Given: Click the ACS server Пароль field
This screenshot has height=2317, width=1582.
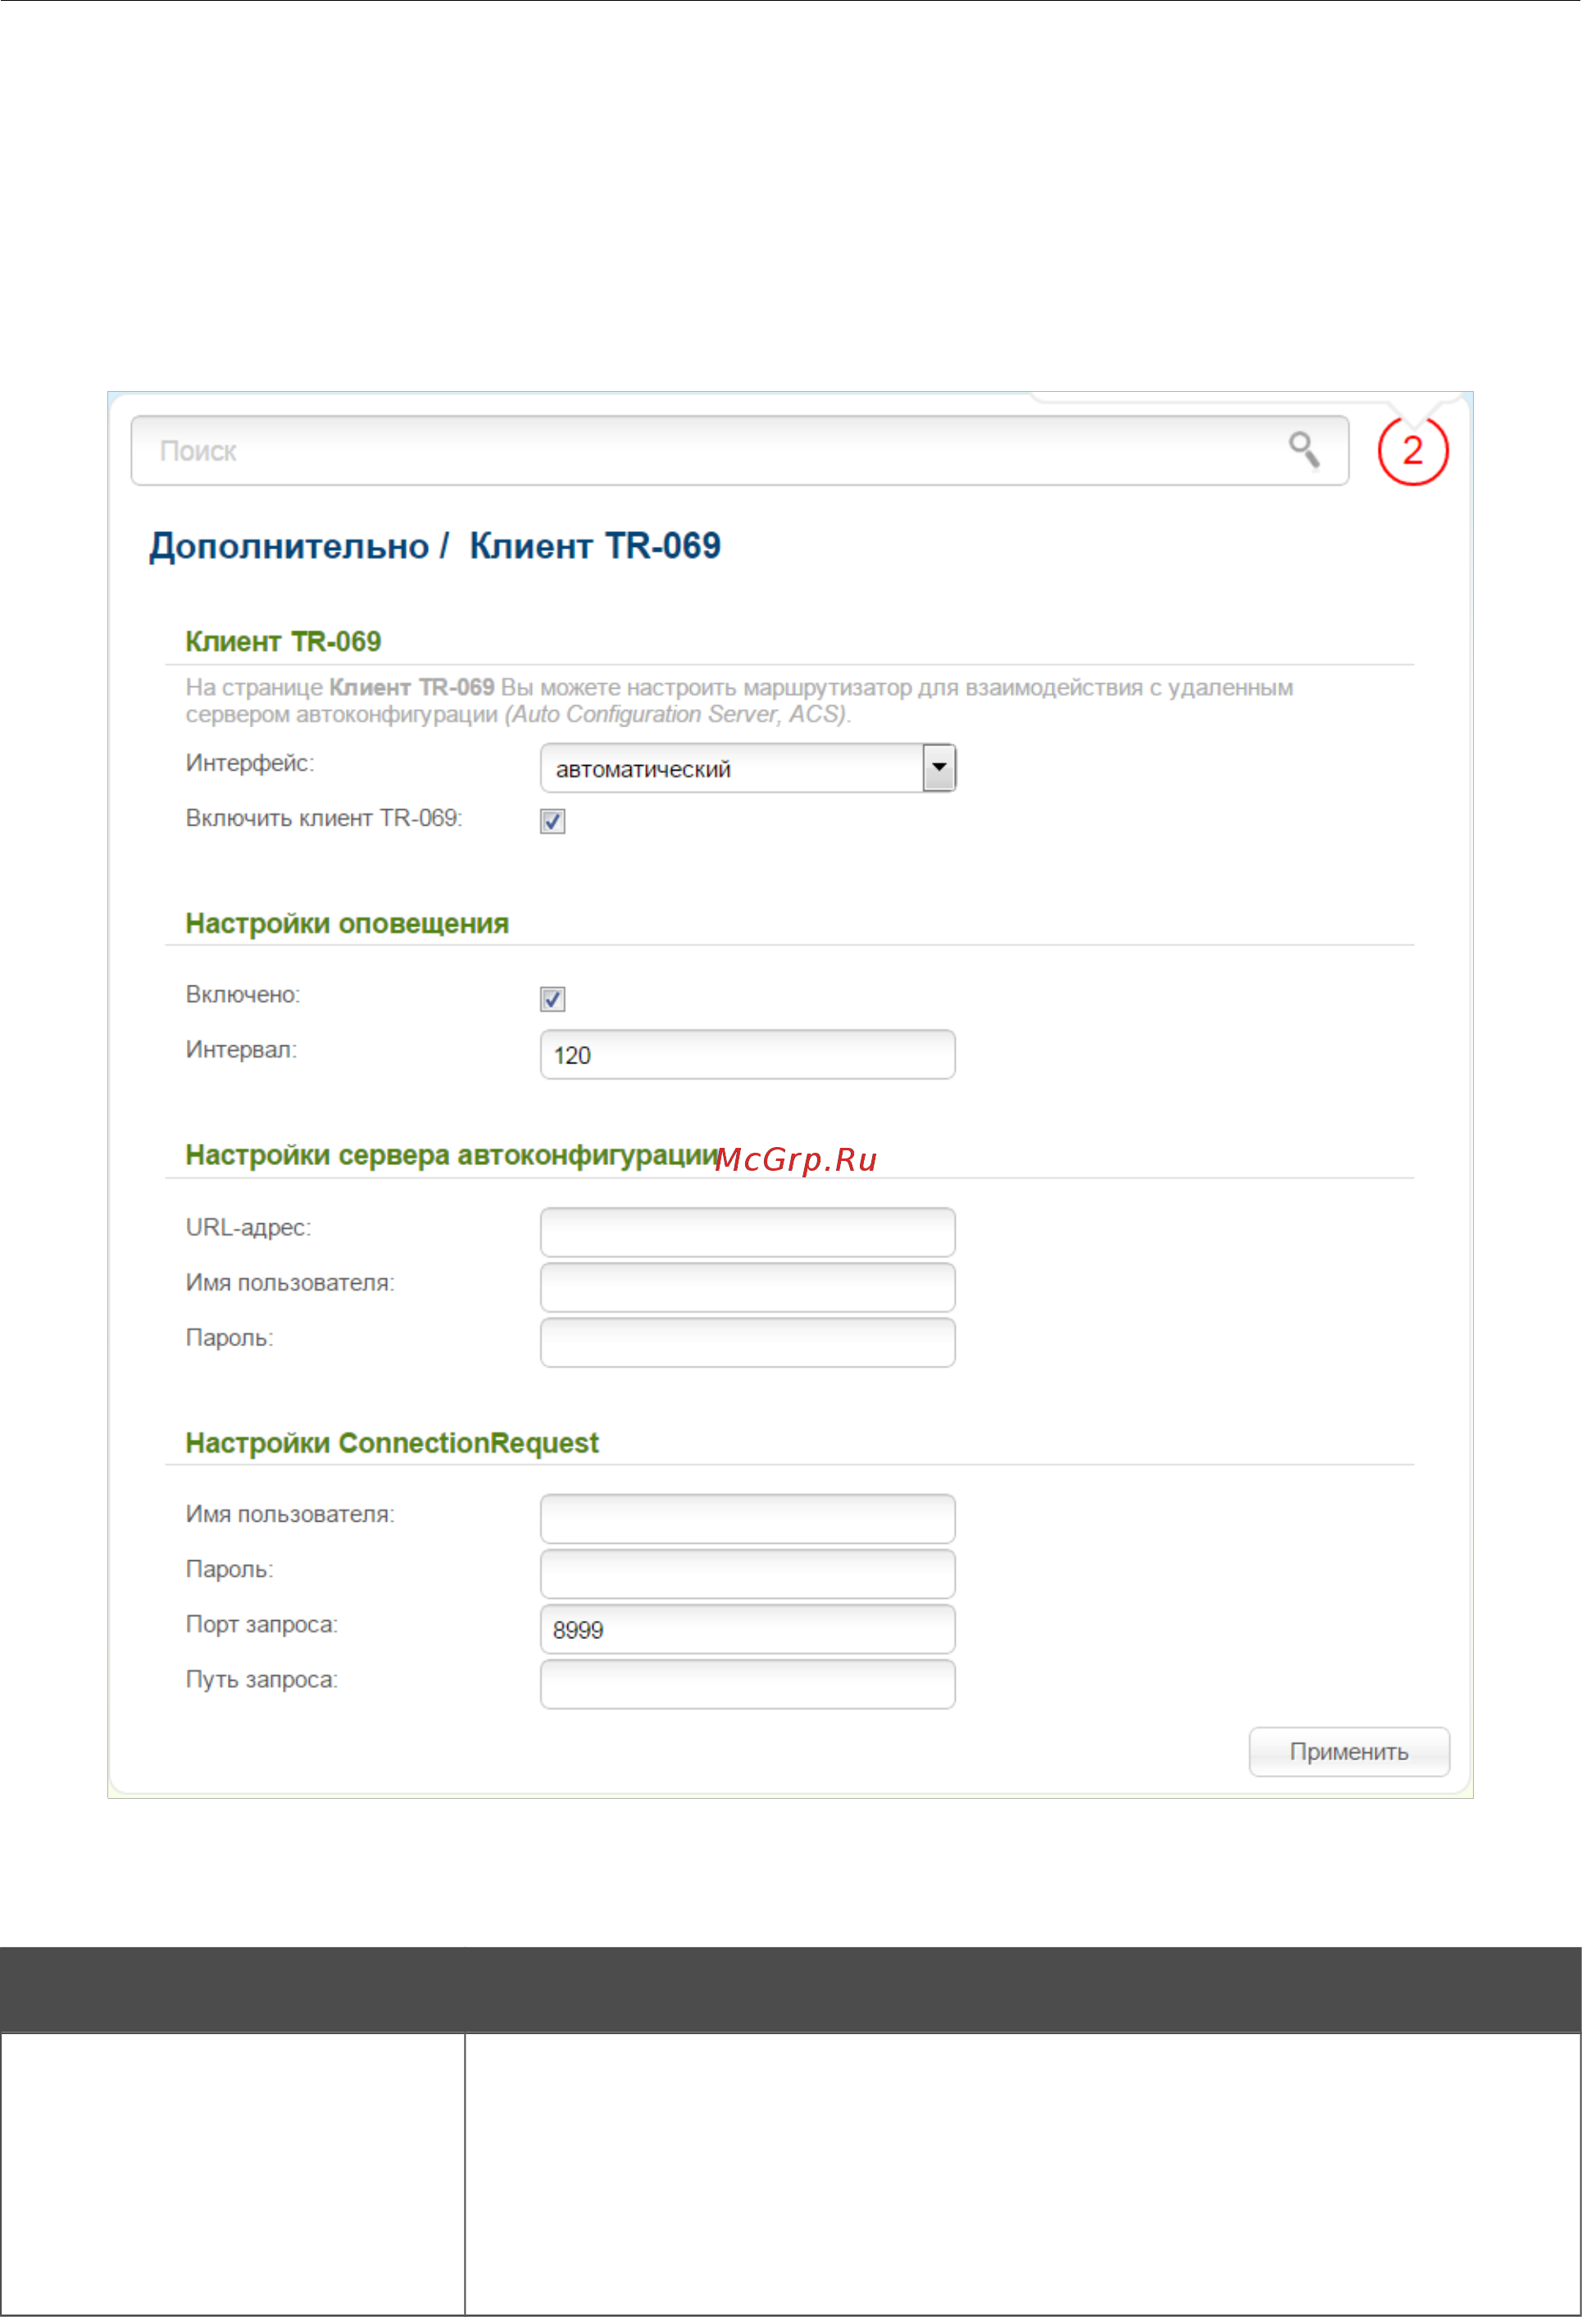Looking at the screenshot, I should point(748,1342).
